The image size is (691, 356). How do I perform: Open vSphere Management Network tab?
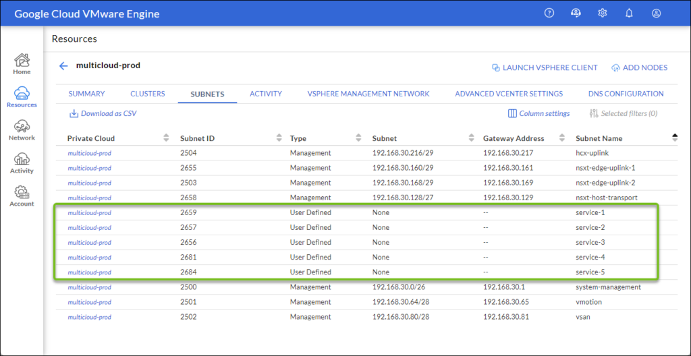point(368,94)
